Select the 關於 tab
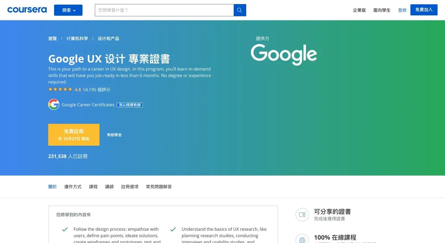 pos(53,187)
